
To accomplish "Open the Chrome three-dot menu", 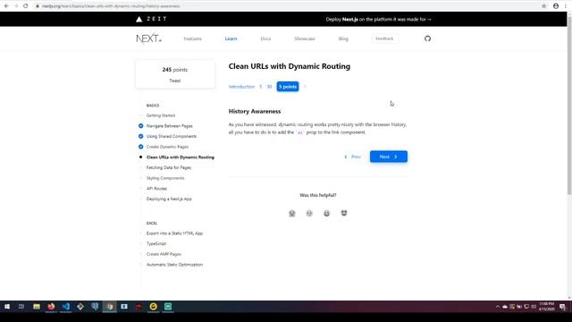I will pos(566,6).
